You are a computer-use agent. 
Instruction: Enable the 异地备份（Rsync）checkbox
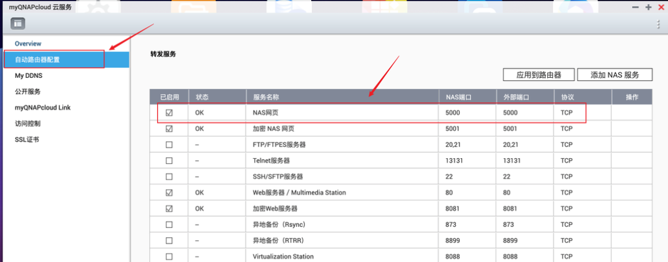point(169,224)
